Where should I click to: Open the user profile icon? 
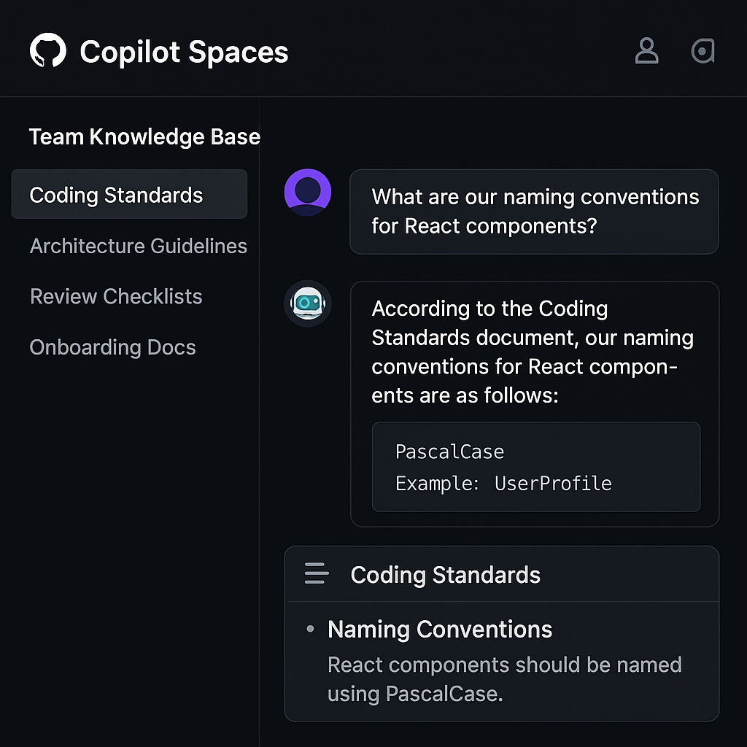point(646,51)
